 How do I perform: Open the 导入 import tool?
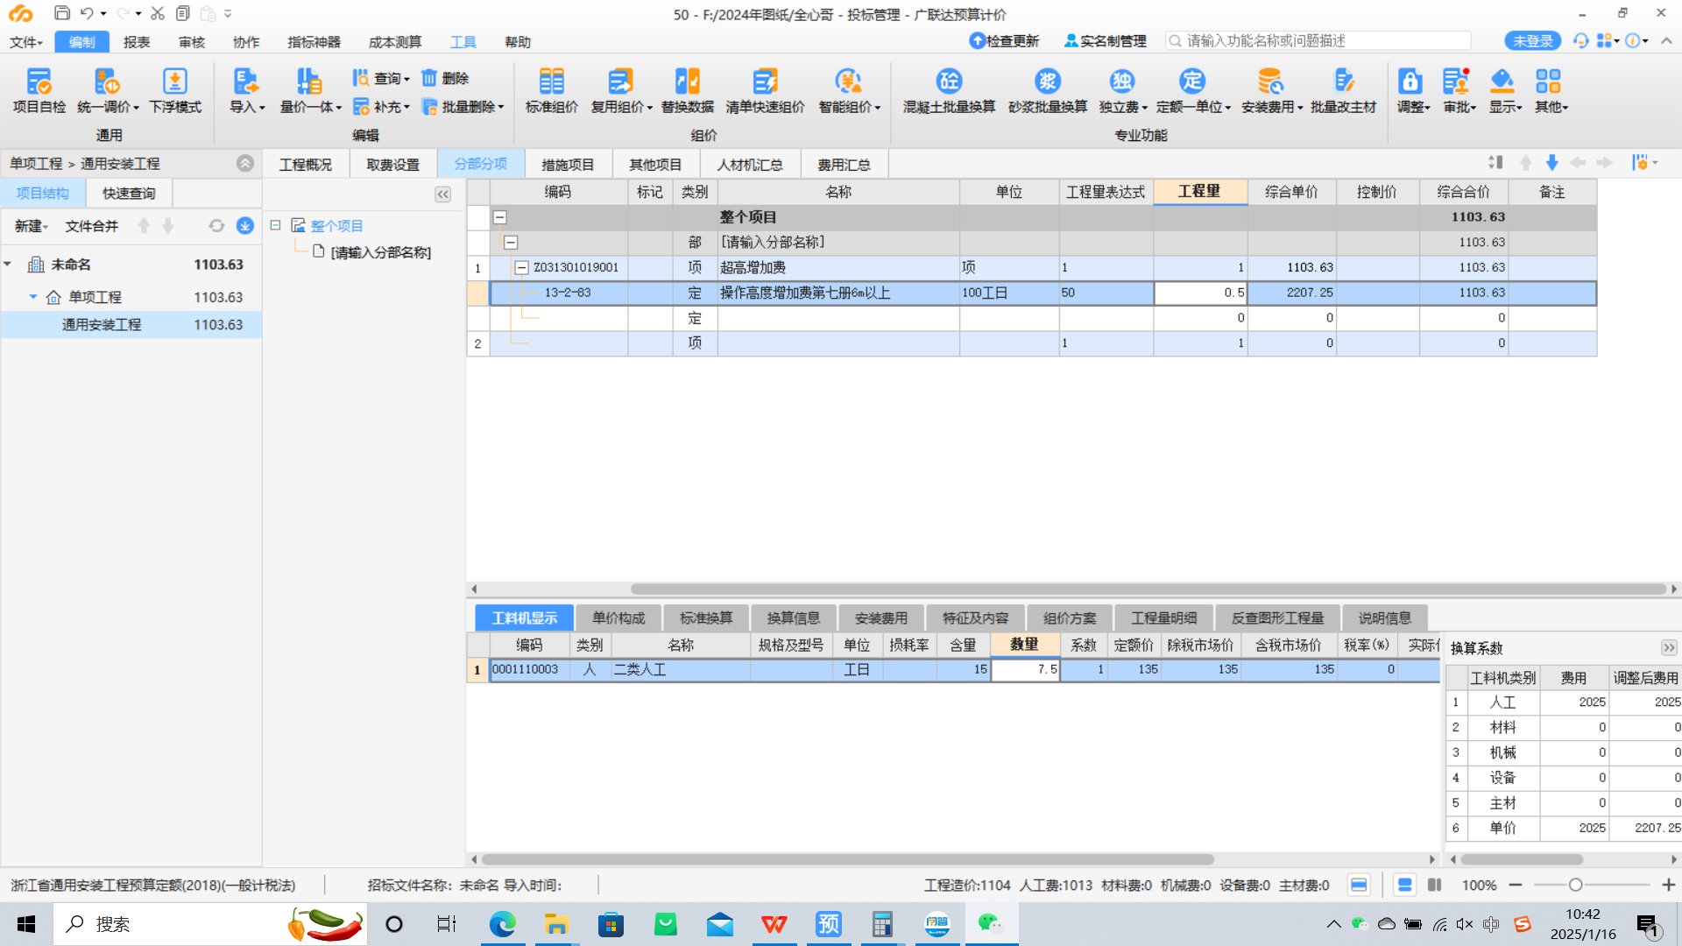tap(246, 91)
